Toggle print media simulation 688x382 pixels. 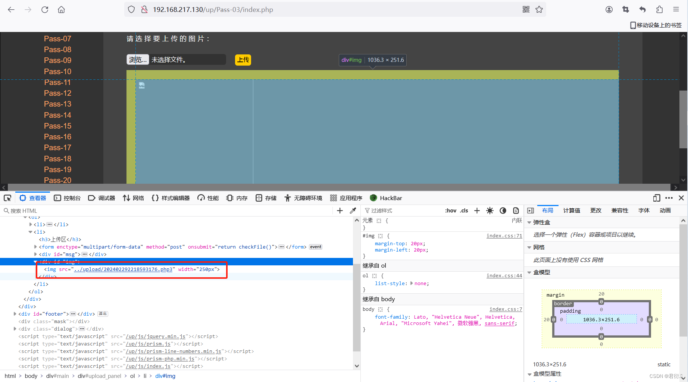click(516, 211)
